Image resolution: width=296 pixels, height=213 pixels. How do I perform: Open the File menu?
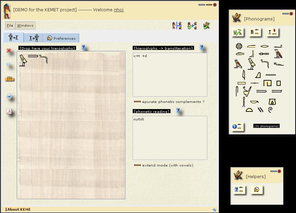[10, 25]
